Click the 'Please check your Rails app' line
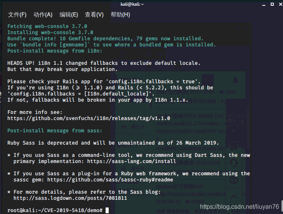 pos(104,81)
